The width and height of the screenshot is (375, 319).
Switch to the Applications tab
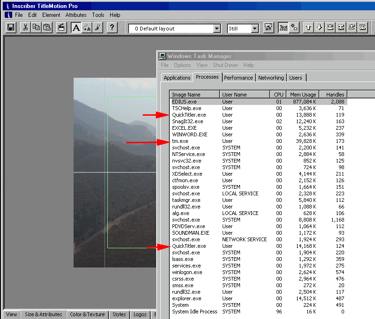[177, 78]
